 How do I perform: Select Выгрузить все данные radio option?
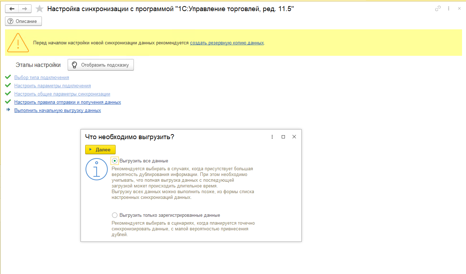pyautogui.click(x=115, y=161)
